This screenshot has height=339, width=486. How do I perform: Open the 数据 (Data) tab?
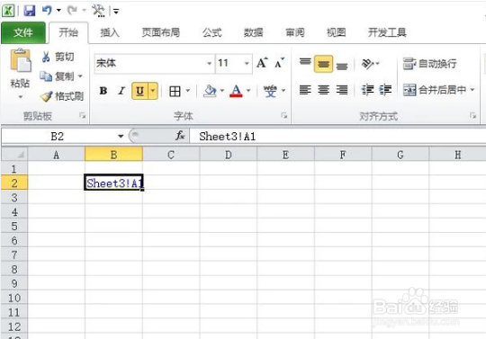253,32
